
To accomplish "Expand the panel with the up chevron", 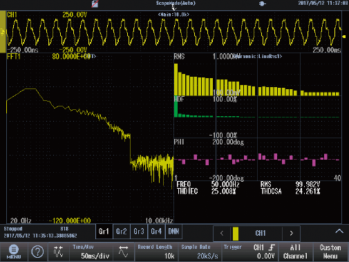I will 339,231.
